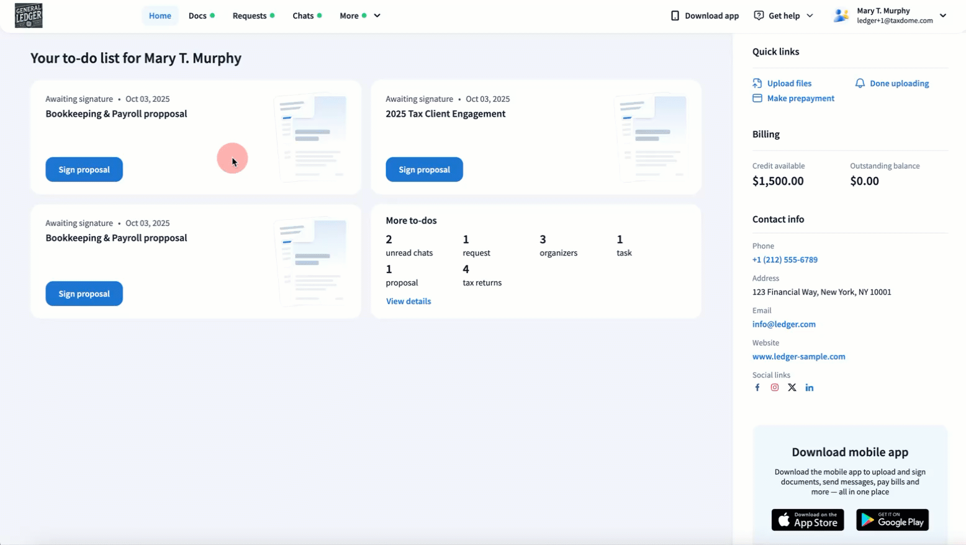Open the Chats tab
The image size is (966, 545).
303,16
